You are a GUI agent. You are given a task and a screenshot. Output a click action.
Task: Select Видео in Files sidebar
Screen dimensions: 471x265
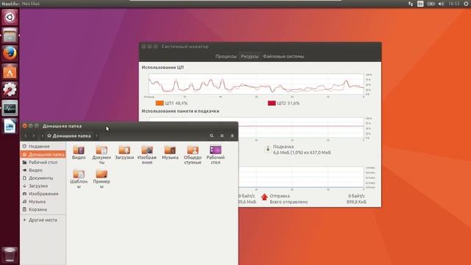pos(43,170)
